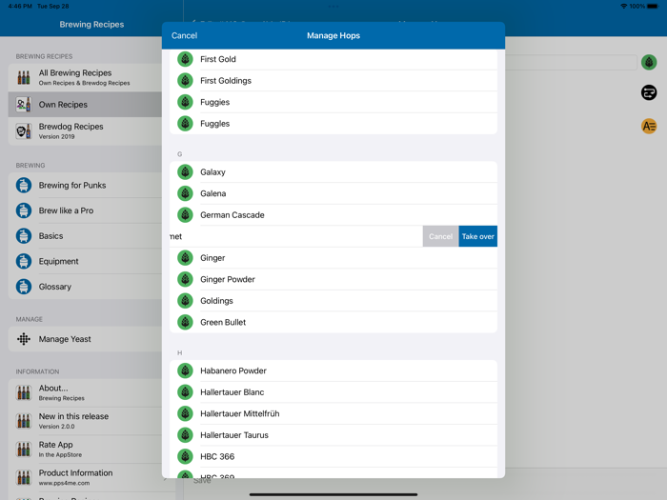The height and width of the screenshot is (500, 667).
Task: Click the Brewdog Recipes sidebar icon
Action: point(24,131)
